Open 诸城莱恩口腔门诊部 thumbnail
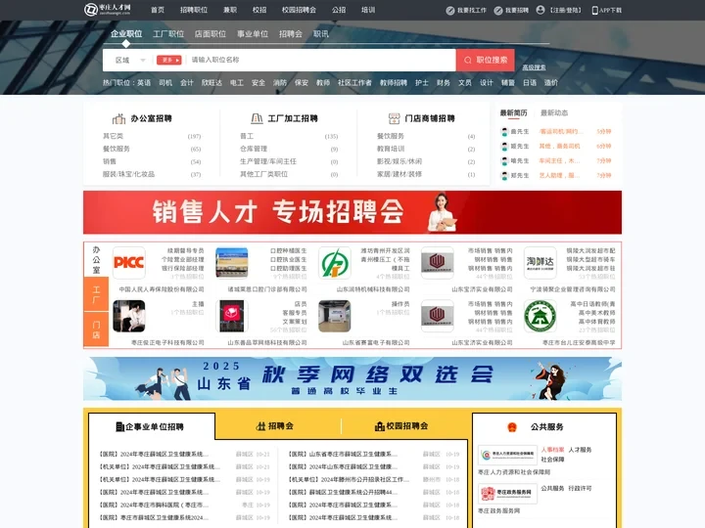Viewport: 705px width, 528px height. 231,263
